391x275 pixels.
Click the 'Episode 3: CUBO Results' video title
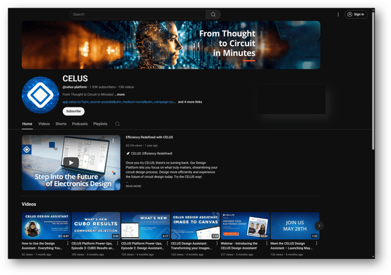coord(93,246)
